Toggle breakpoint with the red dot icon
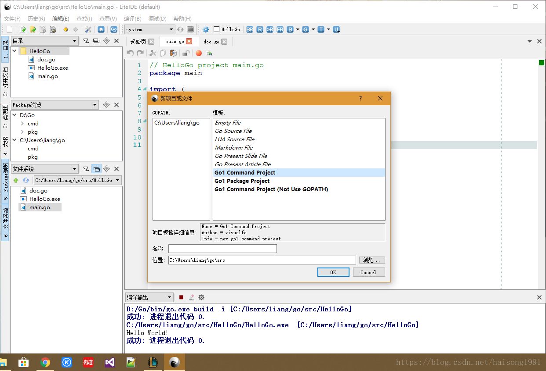Screen dimensions: 546x371 coord(199,53)
